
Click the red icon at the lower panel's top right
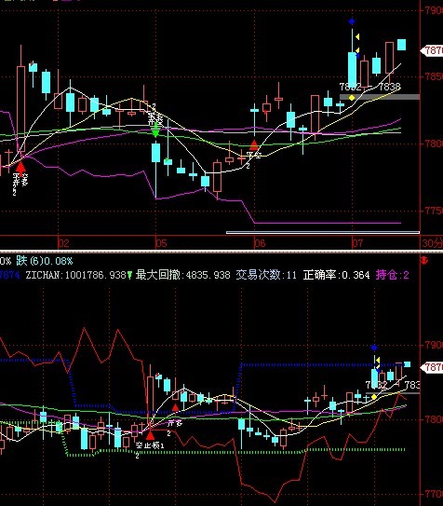(424, 260)
